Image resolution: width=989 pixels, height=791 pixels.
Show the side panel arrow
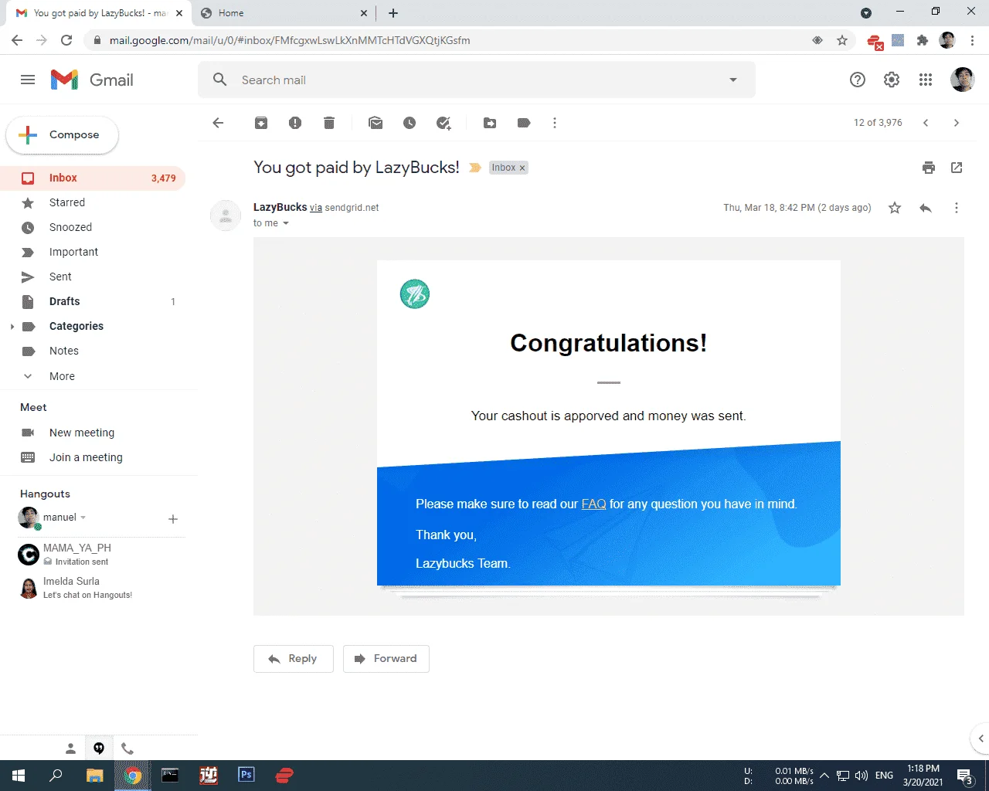[x=981, y=738]
